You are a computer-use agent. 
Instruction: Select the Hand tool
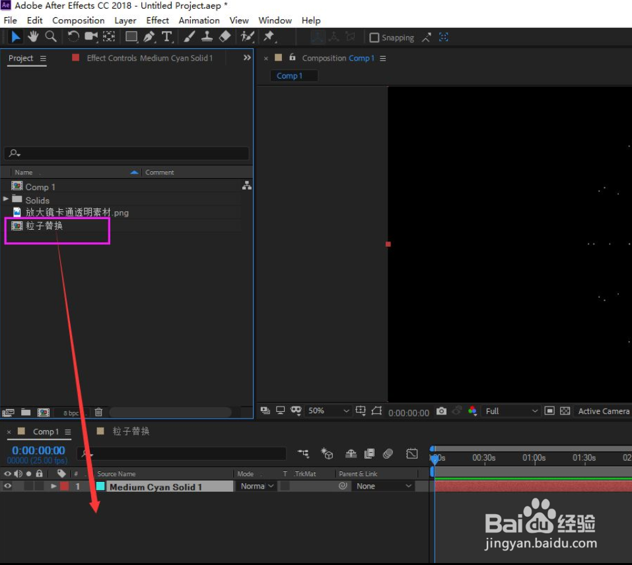tap(33, 37)
